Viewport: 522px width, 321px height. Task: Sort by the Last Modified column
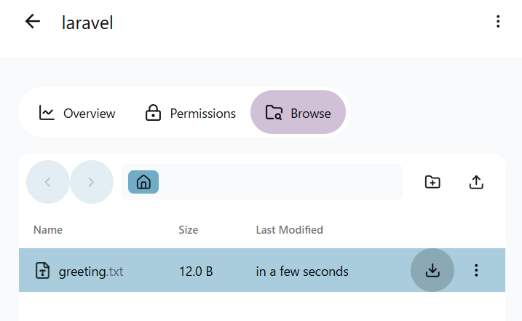tap(289, 230)
